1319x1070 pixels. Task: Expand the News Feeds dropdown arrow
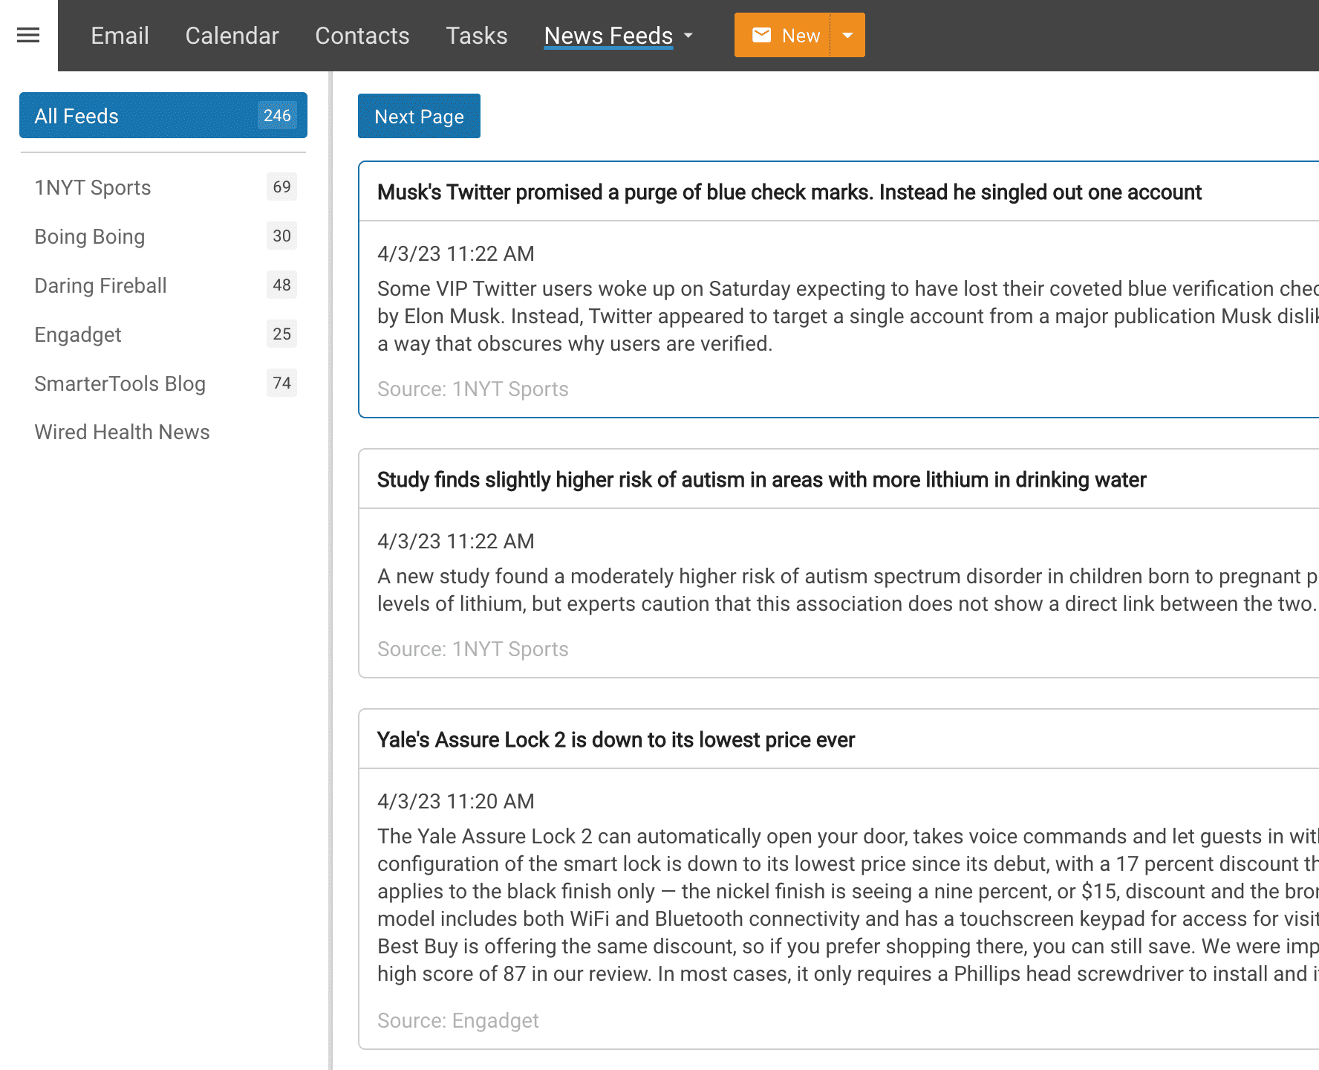[688, 36]
